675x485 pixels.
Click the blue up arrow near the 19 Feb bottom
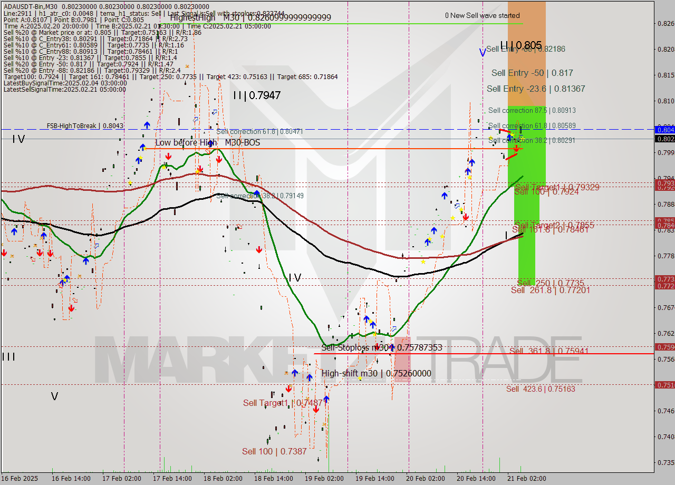(x=367, y=318)
